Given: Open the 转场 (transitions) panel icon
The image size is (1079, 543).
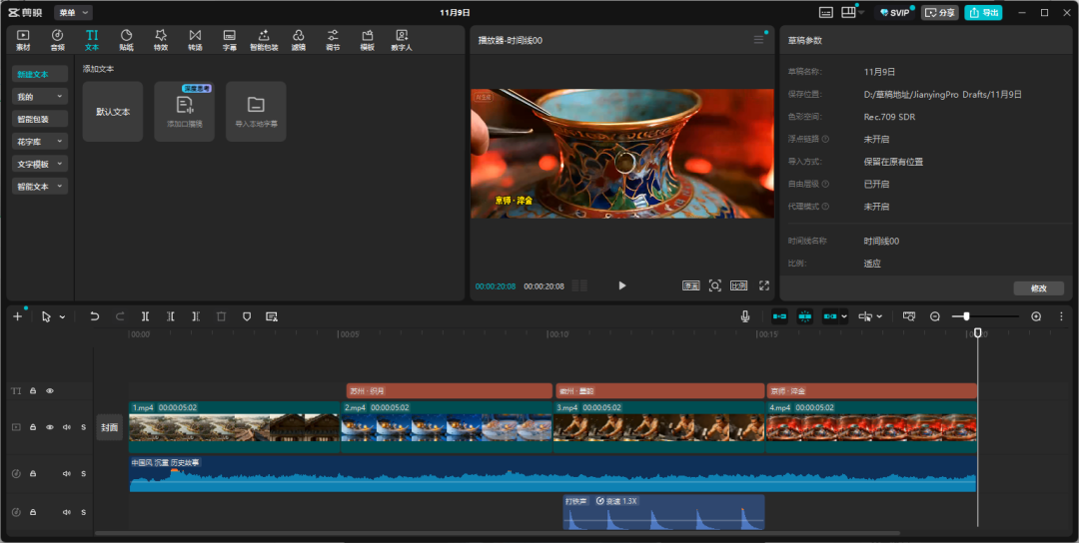Looking at the screenshot, I should point(195,39).
